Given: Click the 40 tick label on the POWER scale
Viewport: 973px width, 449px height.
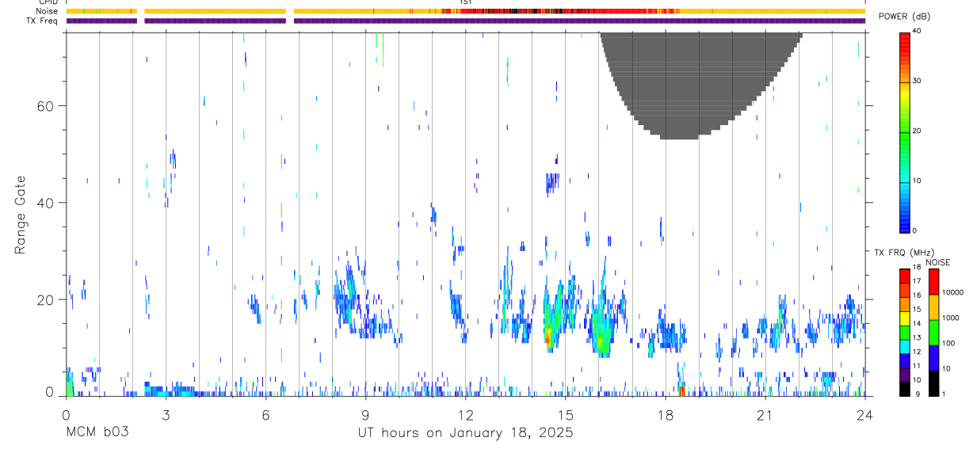Looking at the screenshot, I should point(917,31).
